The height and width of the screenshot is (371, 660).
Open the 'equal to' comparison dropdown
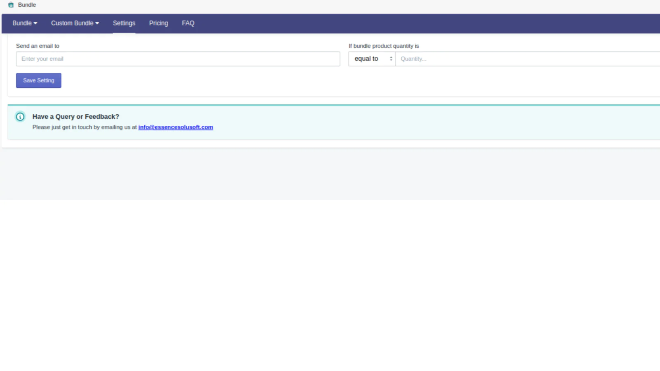pos(372,59)
